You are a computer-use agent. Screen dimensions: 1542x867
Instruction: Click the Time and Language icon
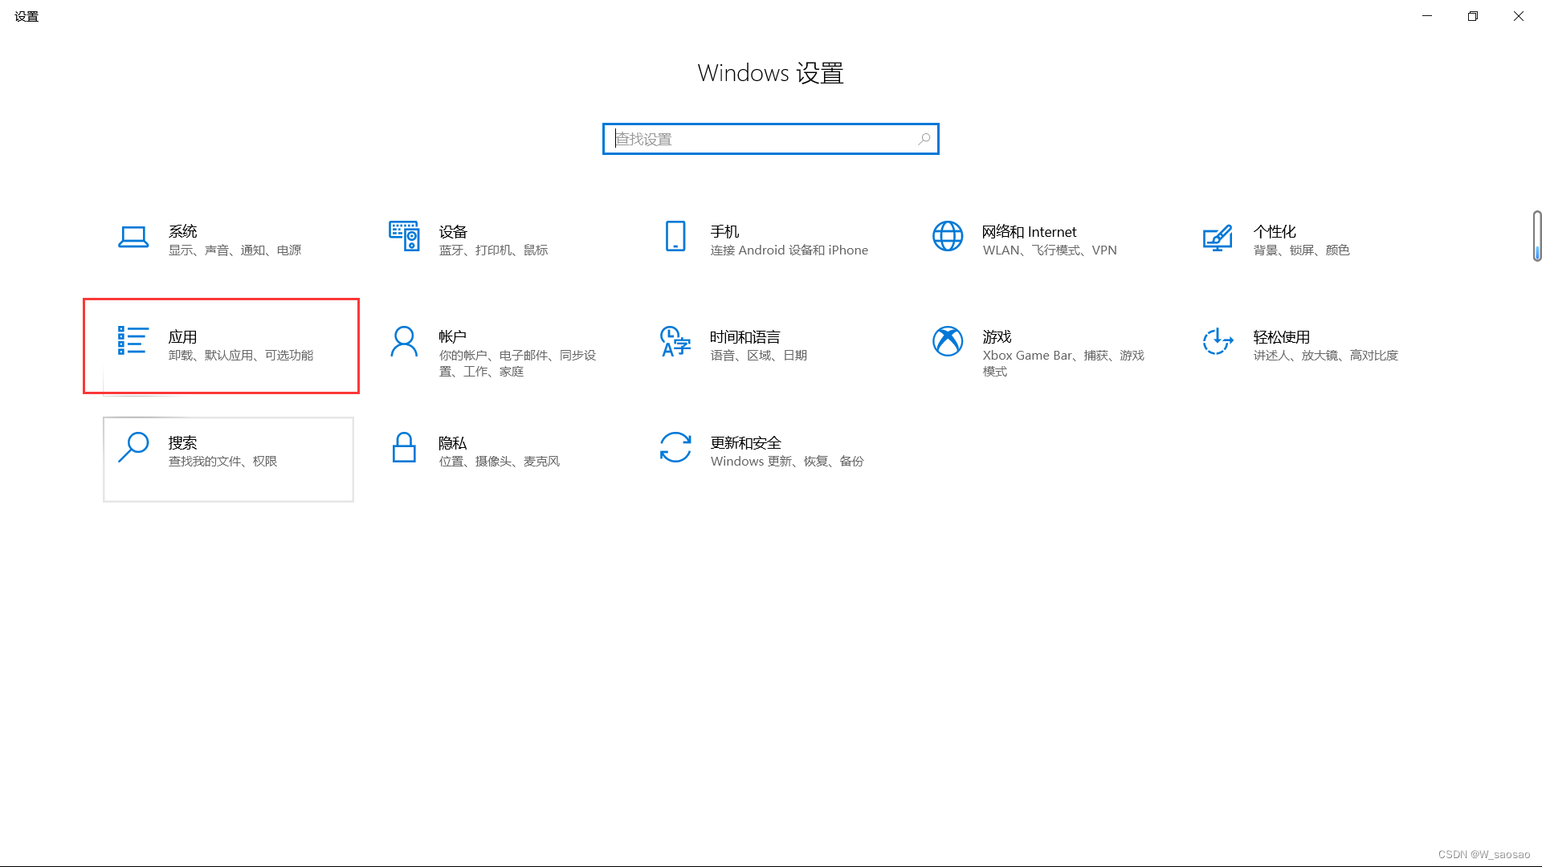675,341
